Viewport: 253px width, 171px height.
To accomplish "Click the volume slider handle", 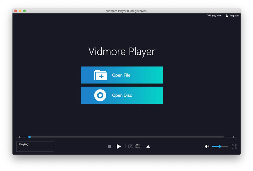I will [x=219, y=146].
